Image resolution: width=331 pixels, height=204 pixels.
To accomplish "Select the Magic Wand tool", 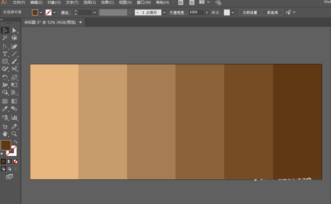I will coord(5,38).
